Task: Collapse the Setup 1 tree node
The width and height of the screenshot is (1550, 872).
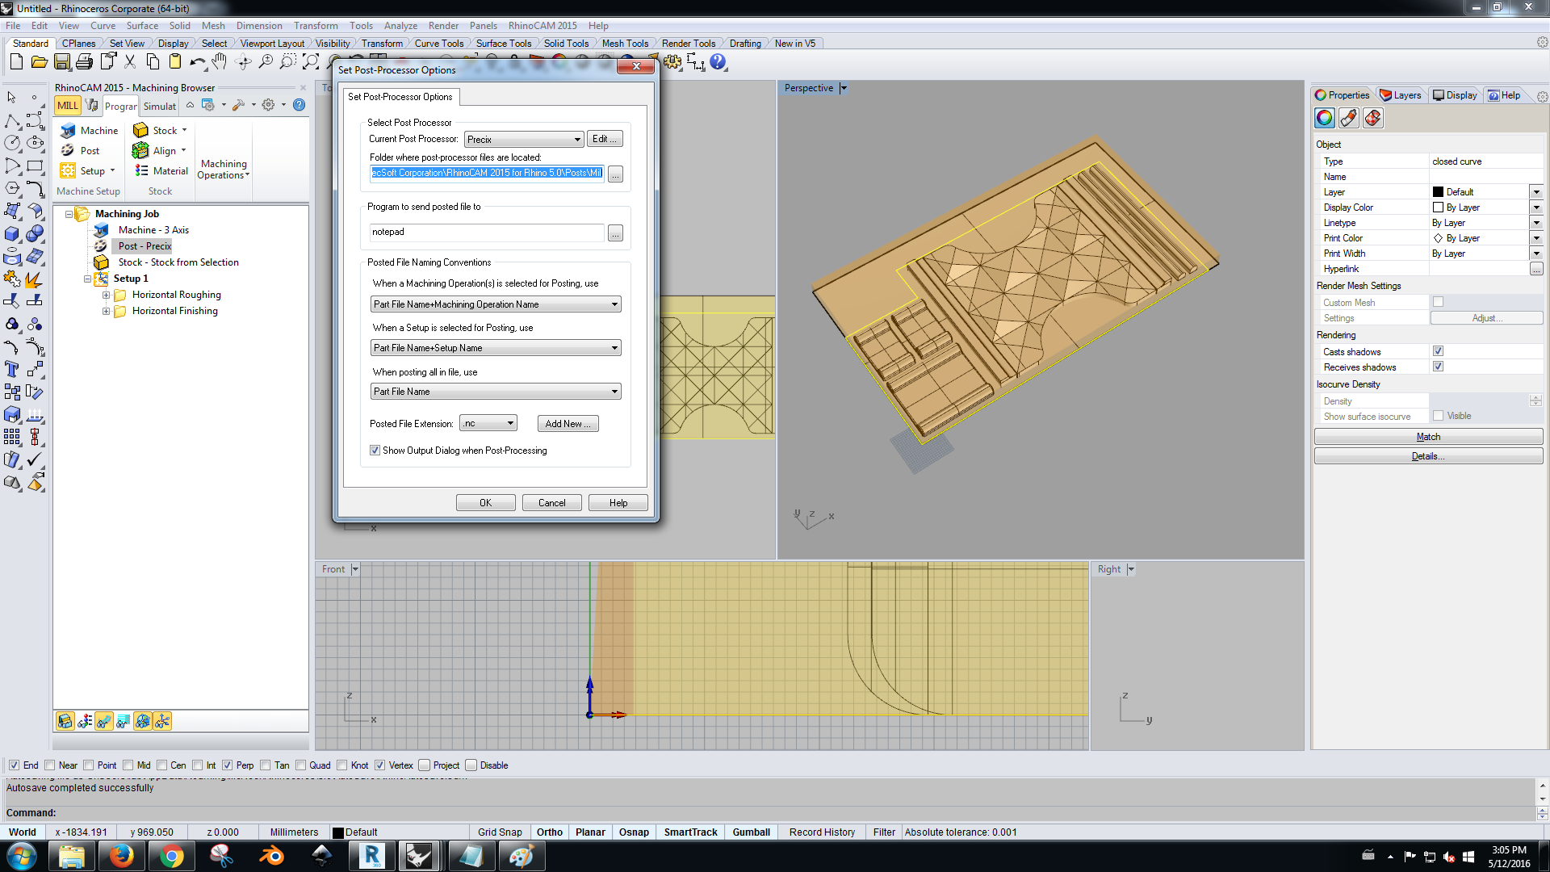Action: 87,279
